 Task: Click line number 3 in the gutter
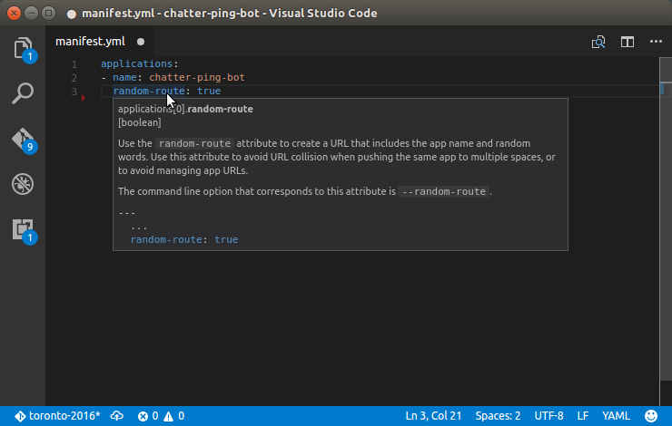[x=74, y=92]
